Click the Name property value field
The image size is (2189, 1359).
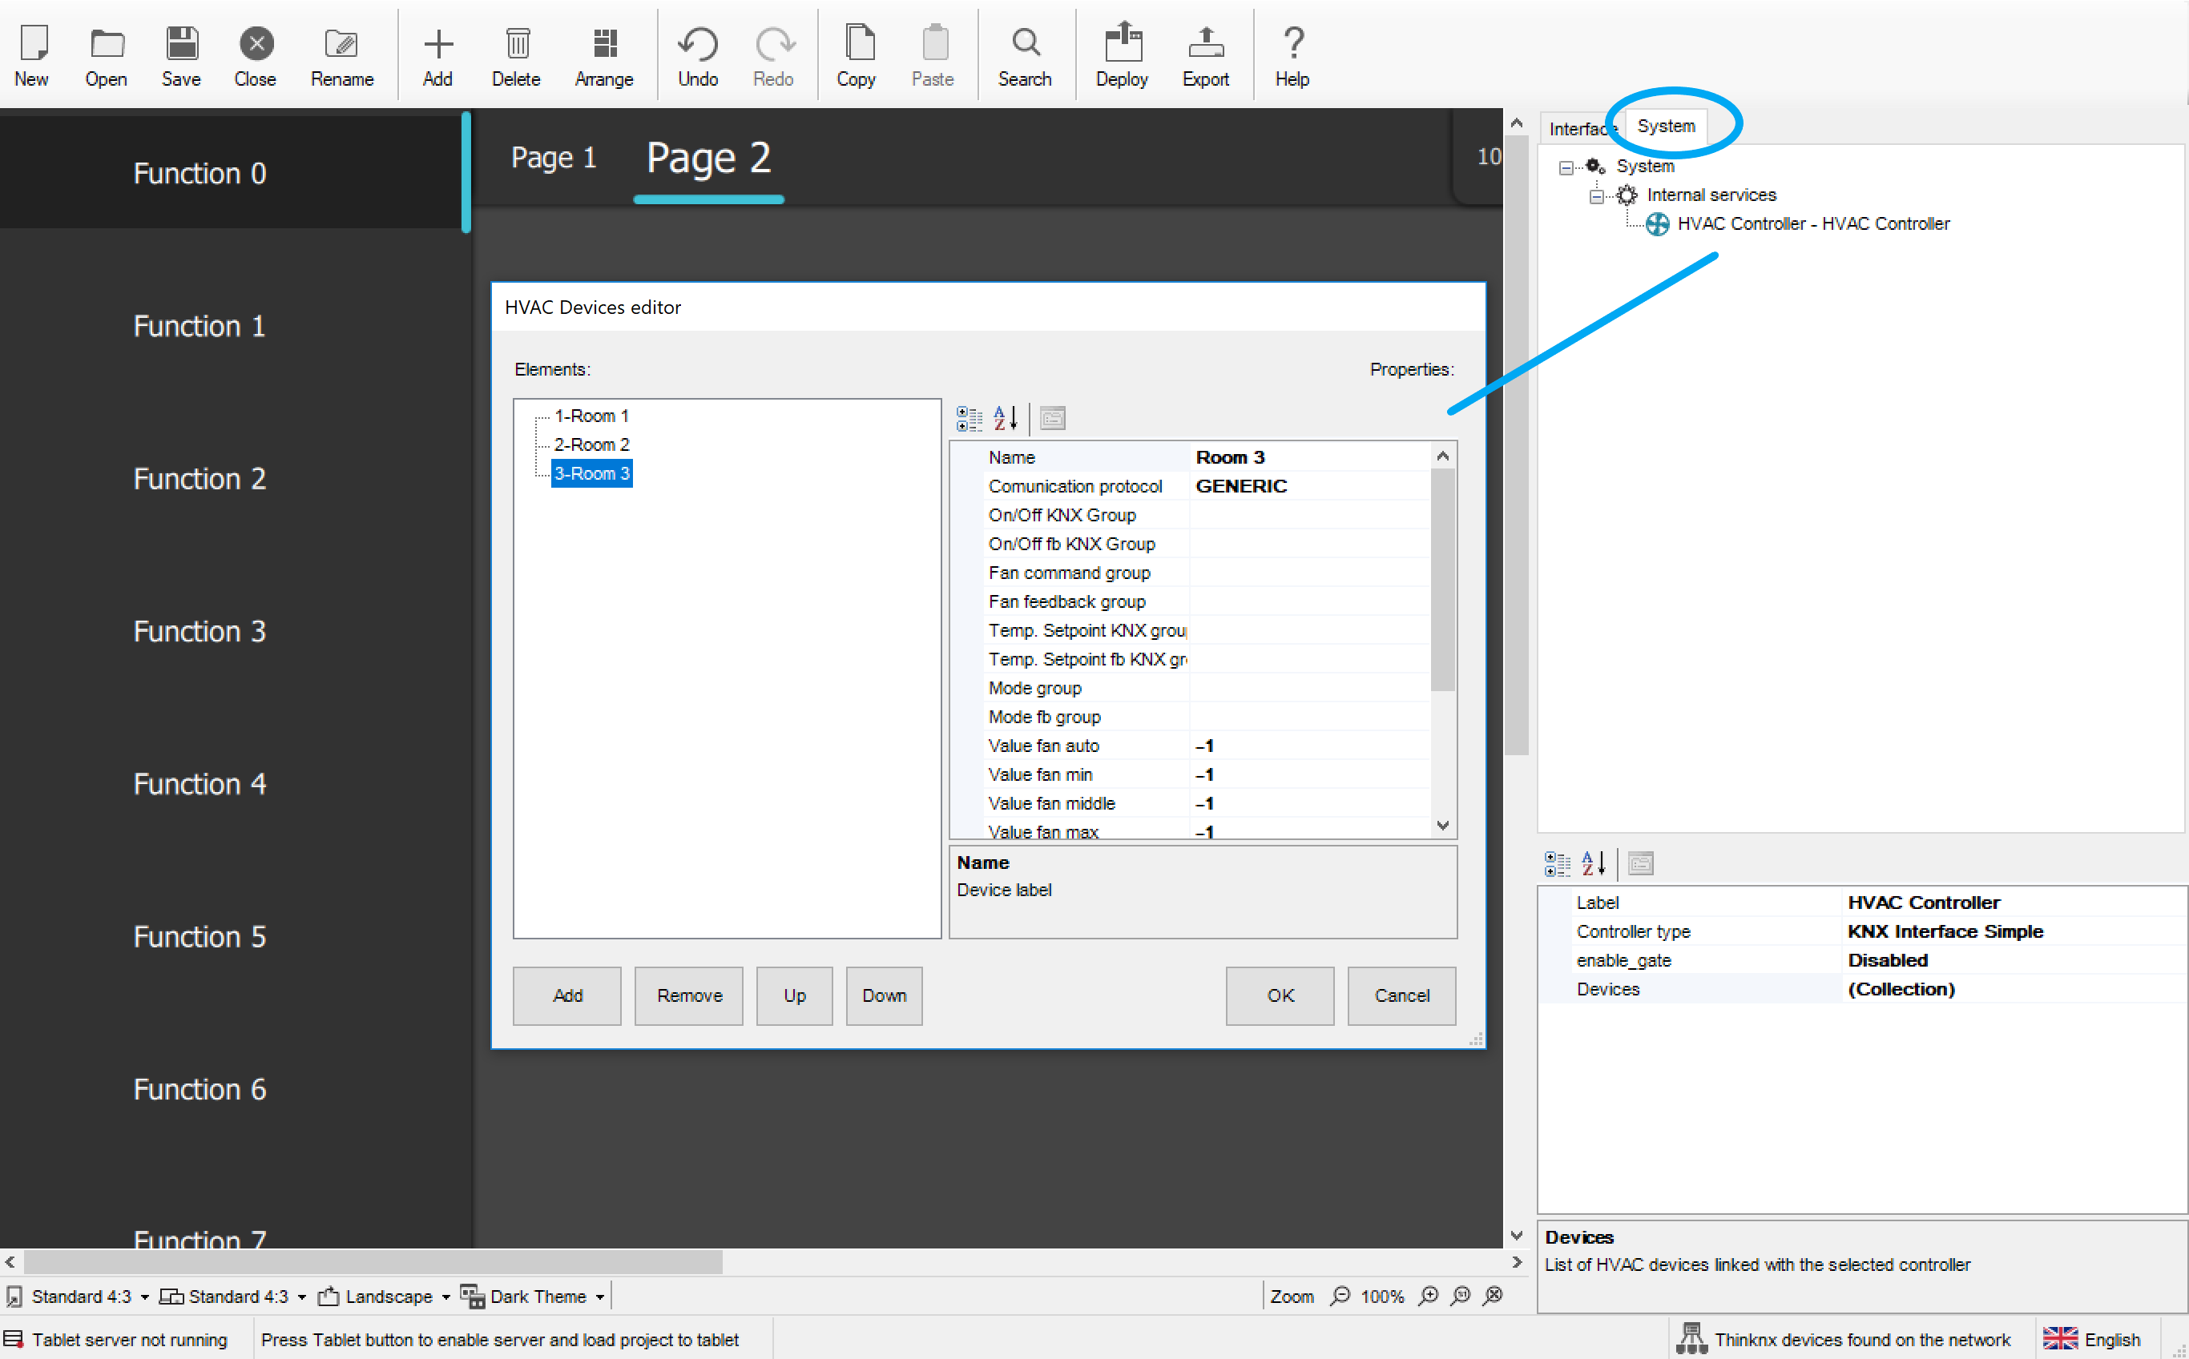[x=1308, y=456]
